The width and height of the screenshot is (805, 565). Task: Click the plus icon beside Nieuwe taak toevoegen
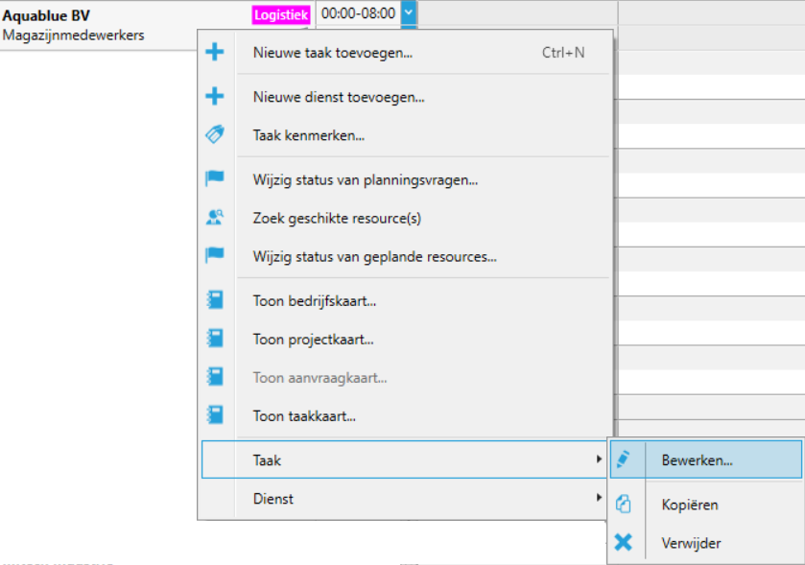click(215, 53)
